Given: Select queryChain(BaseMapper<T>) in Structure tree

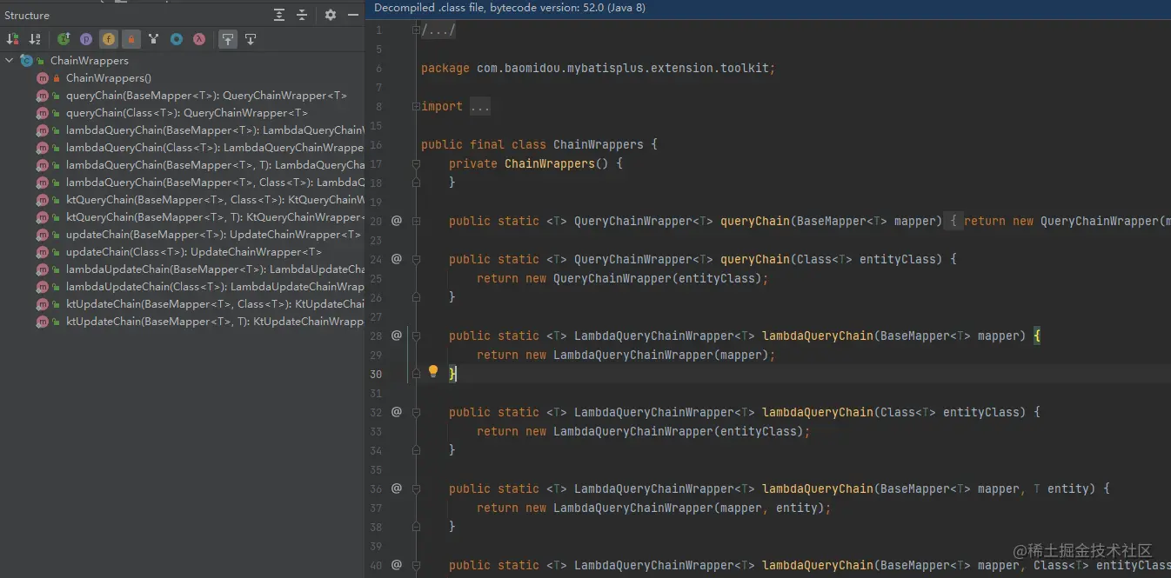Looking at the screenshot, I should pyautogui.click(x=183, y=96).
